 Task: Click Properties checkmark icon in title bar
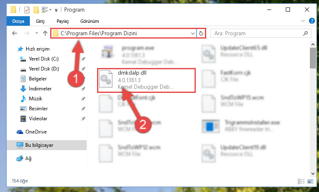pyautogui.click(x=27, y=10)
